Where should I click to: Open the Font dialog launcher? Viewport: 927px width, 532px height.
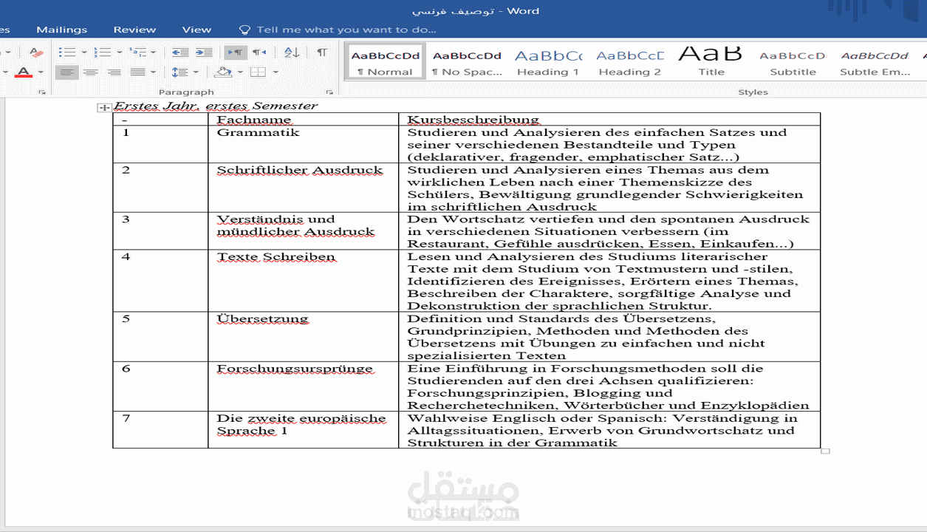click(x=42, y=92)
